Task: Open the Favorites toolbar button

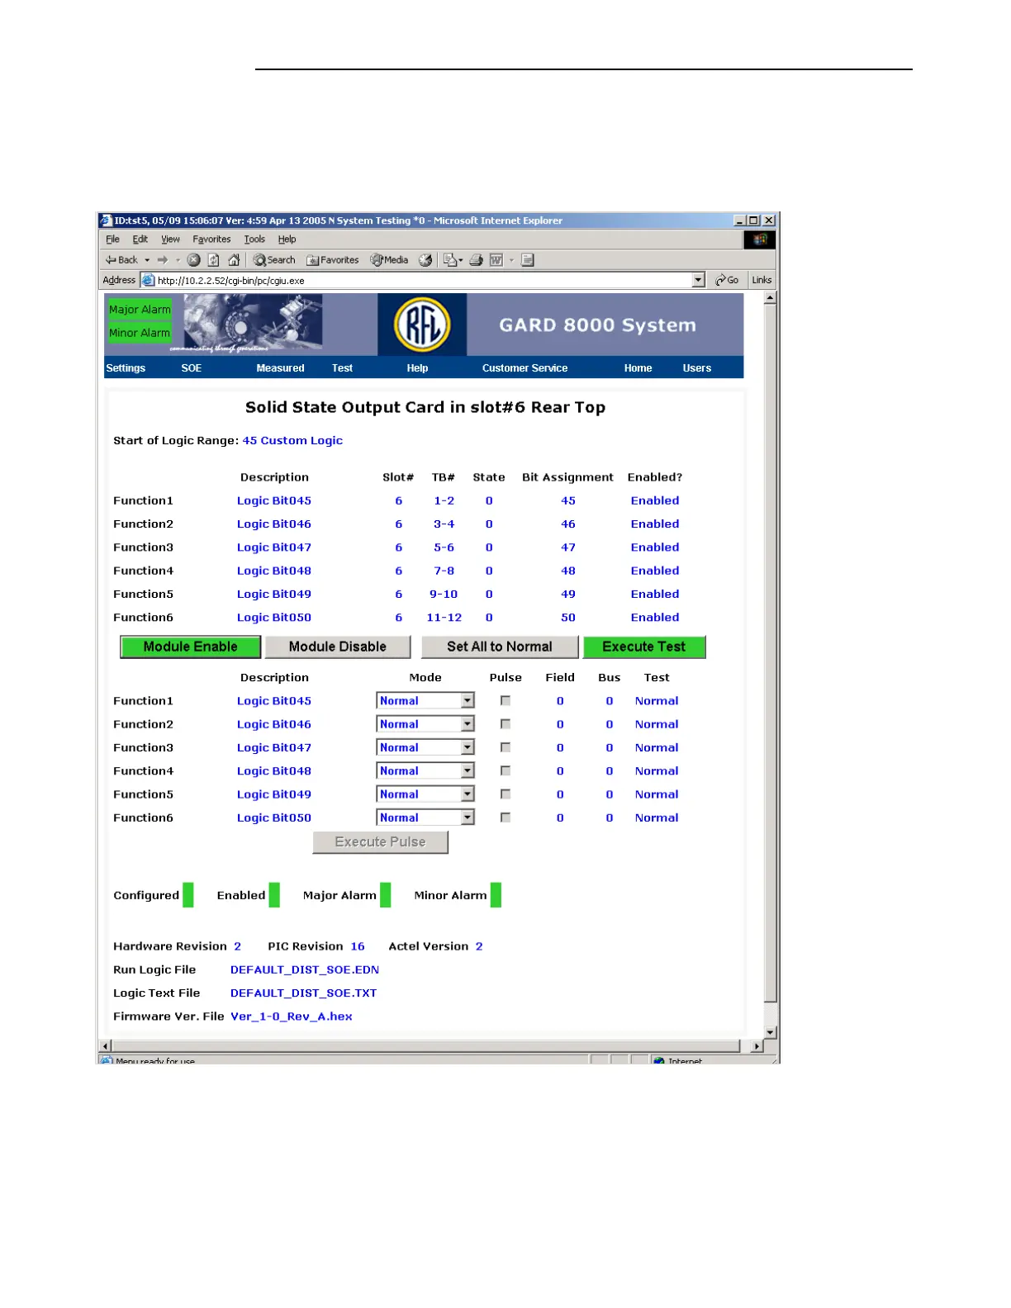Action: coord(333,260)
